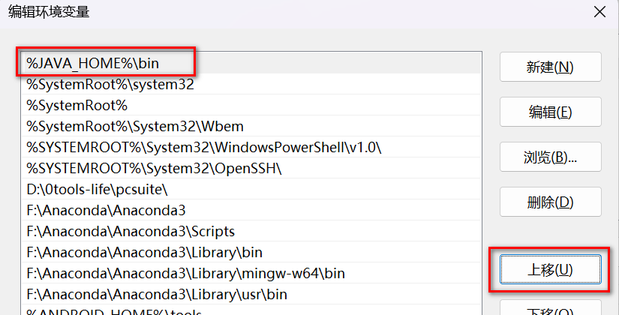Select the Anaconda3\Scripts path row
The width and height of the screenshot is (619, 315).
tap(251, 231)
